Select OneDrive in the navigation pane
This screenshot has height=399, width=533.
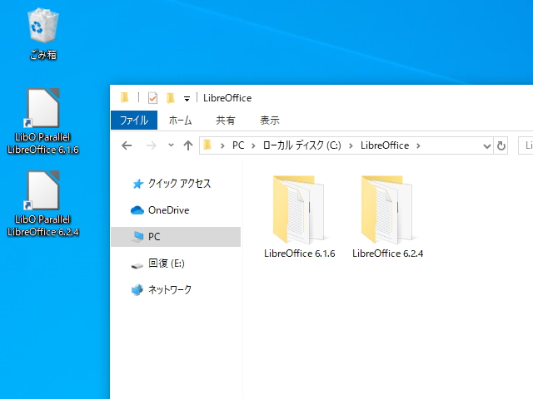(176, 210)
